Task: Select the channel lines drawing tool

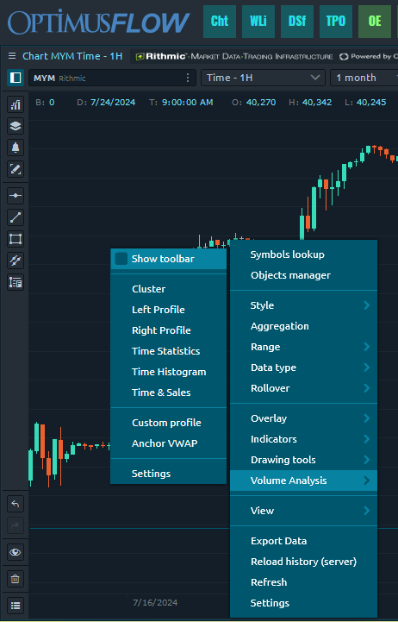Action: point(16,261)
